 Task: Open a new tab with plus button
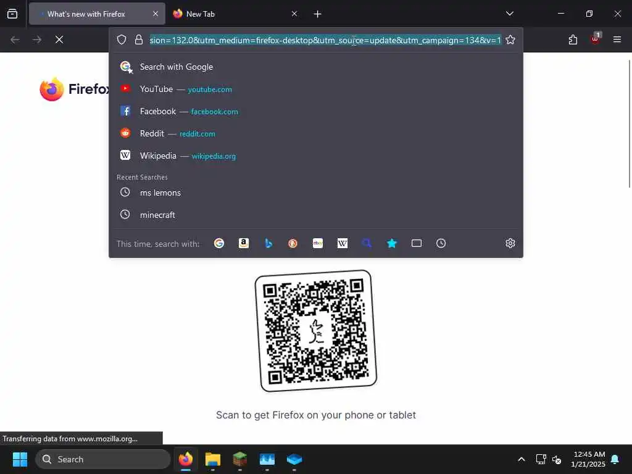(318, 14)
